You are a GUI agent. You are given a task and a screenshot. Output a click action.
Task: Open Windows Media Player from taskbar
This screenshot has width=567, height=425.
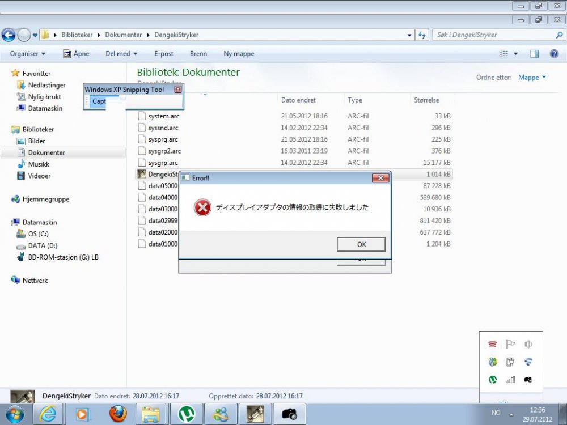pos(83,414)
